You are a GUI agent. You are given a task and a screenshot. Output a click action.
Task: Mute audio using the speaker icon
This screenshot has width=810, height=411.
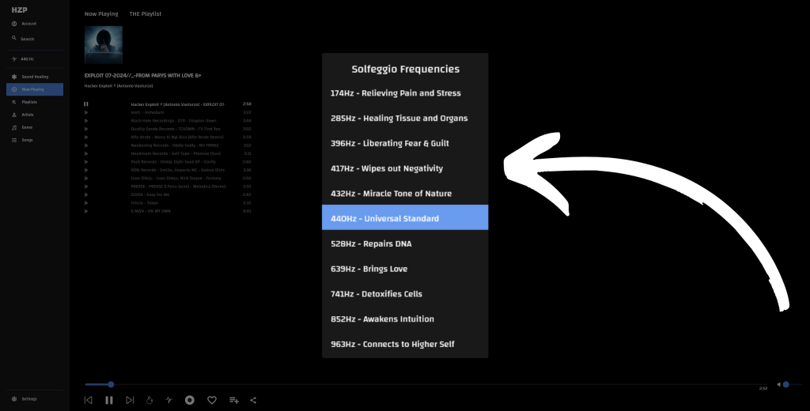[x=778, y=384]
